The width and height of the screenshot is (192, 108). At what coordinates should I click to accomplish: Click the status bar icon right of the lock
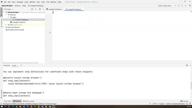(x=190, y=104)
